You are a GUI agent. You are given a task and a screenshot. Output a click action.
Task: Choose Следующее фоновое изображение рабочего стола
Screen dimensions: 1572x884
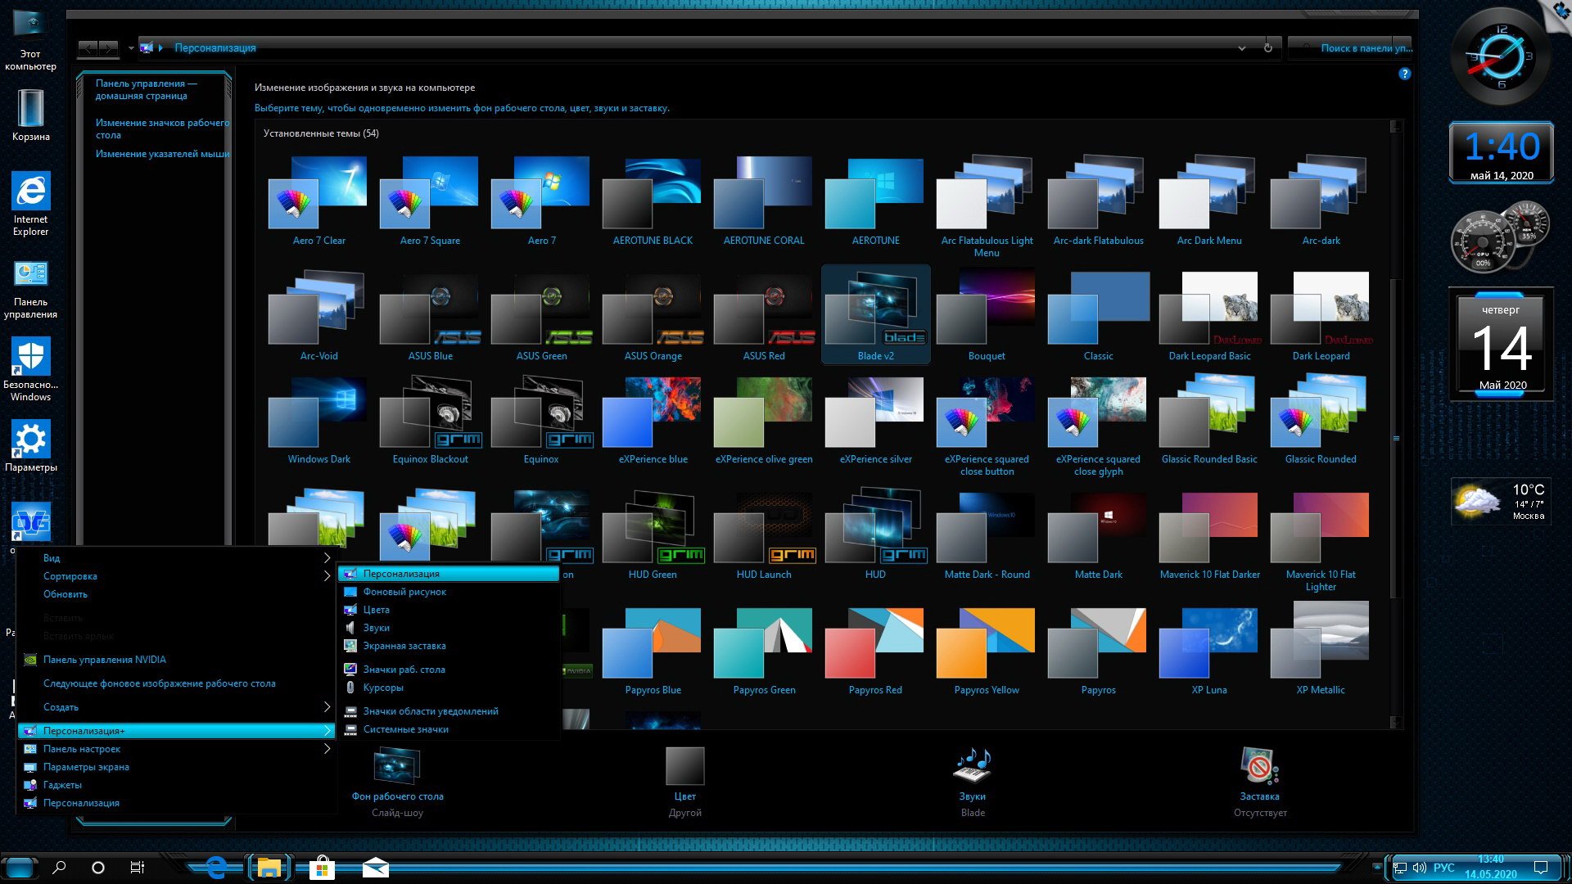177,683
